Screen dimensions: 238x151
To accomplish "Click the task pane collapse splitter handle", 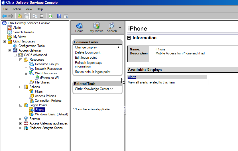I will pyautogui.click(x=125, y=110).
